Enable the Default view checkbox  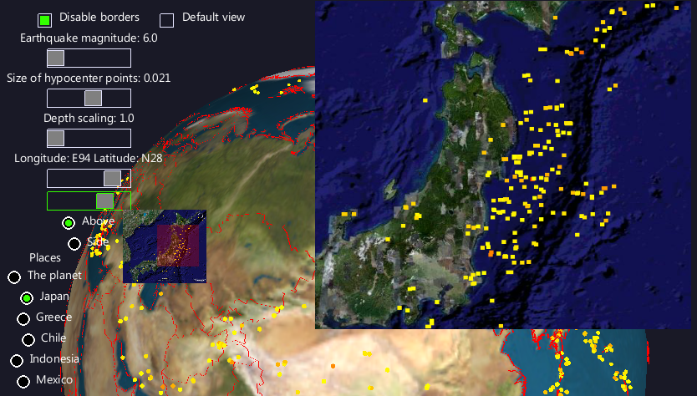(166, 20)
